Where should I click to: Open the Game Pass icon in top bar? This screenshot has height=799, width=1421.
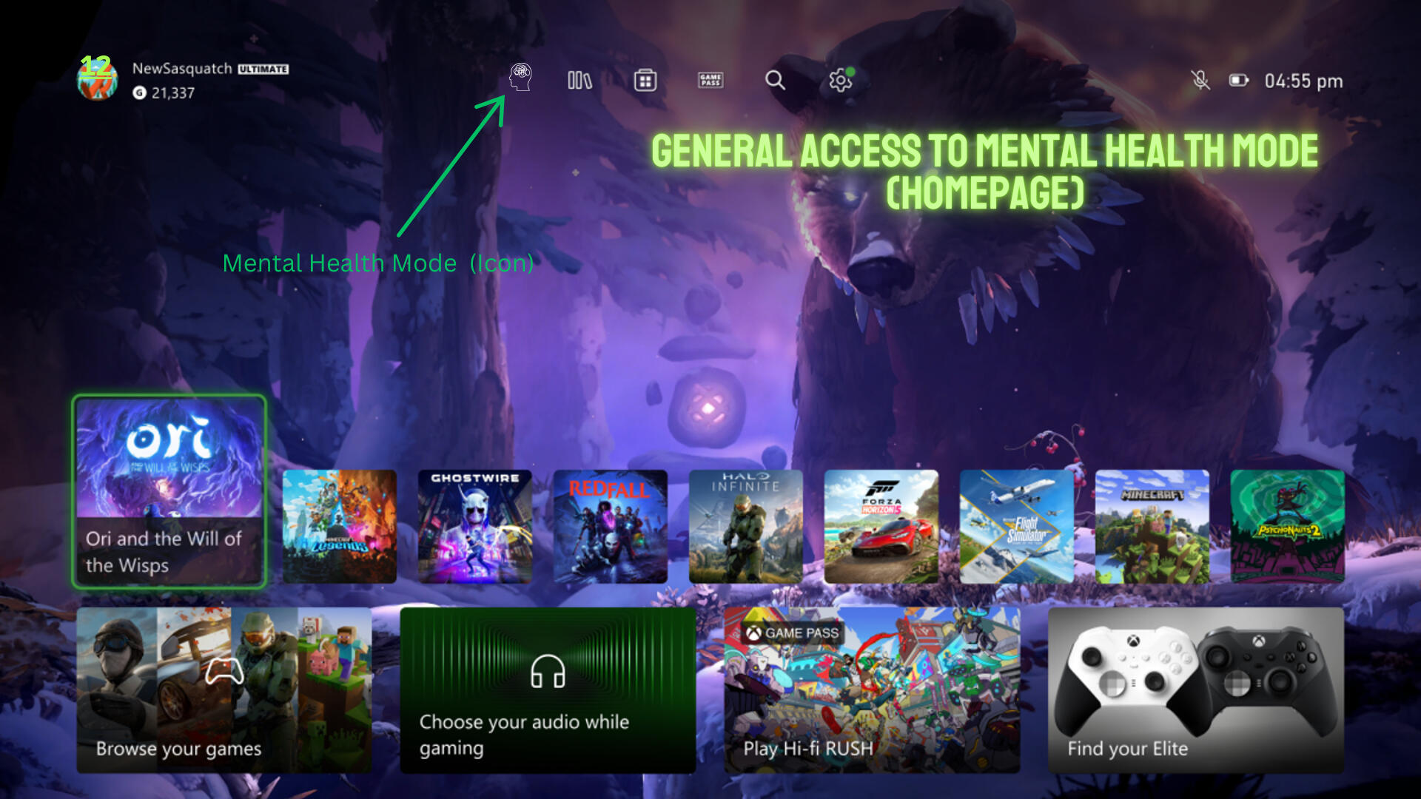tap(710, 80)
